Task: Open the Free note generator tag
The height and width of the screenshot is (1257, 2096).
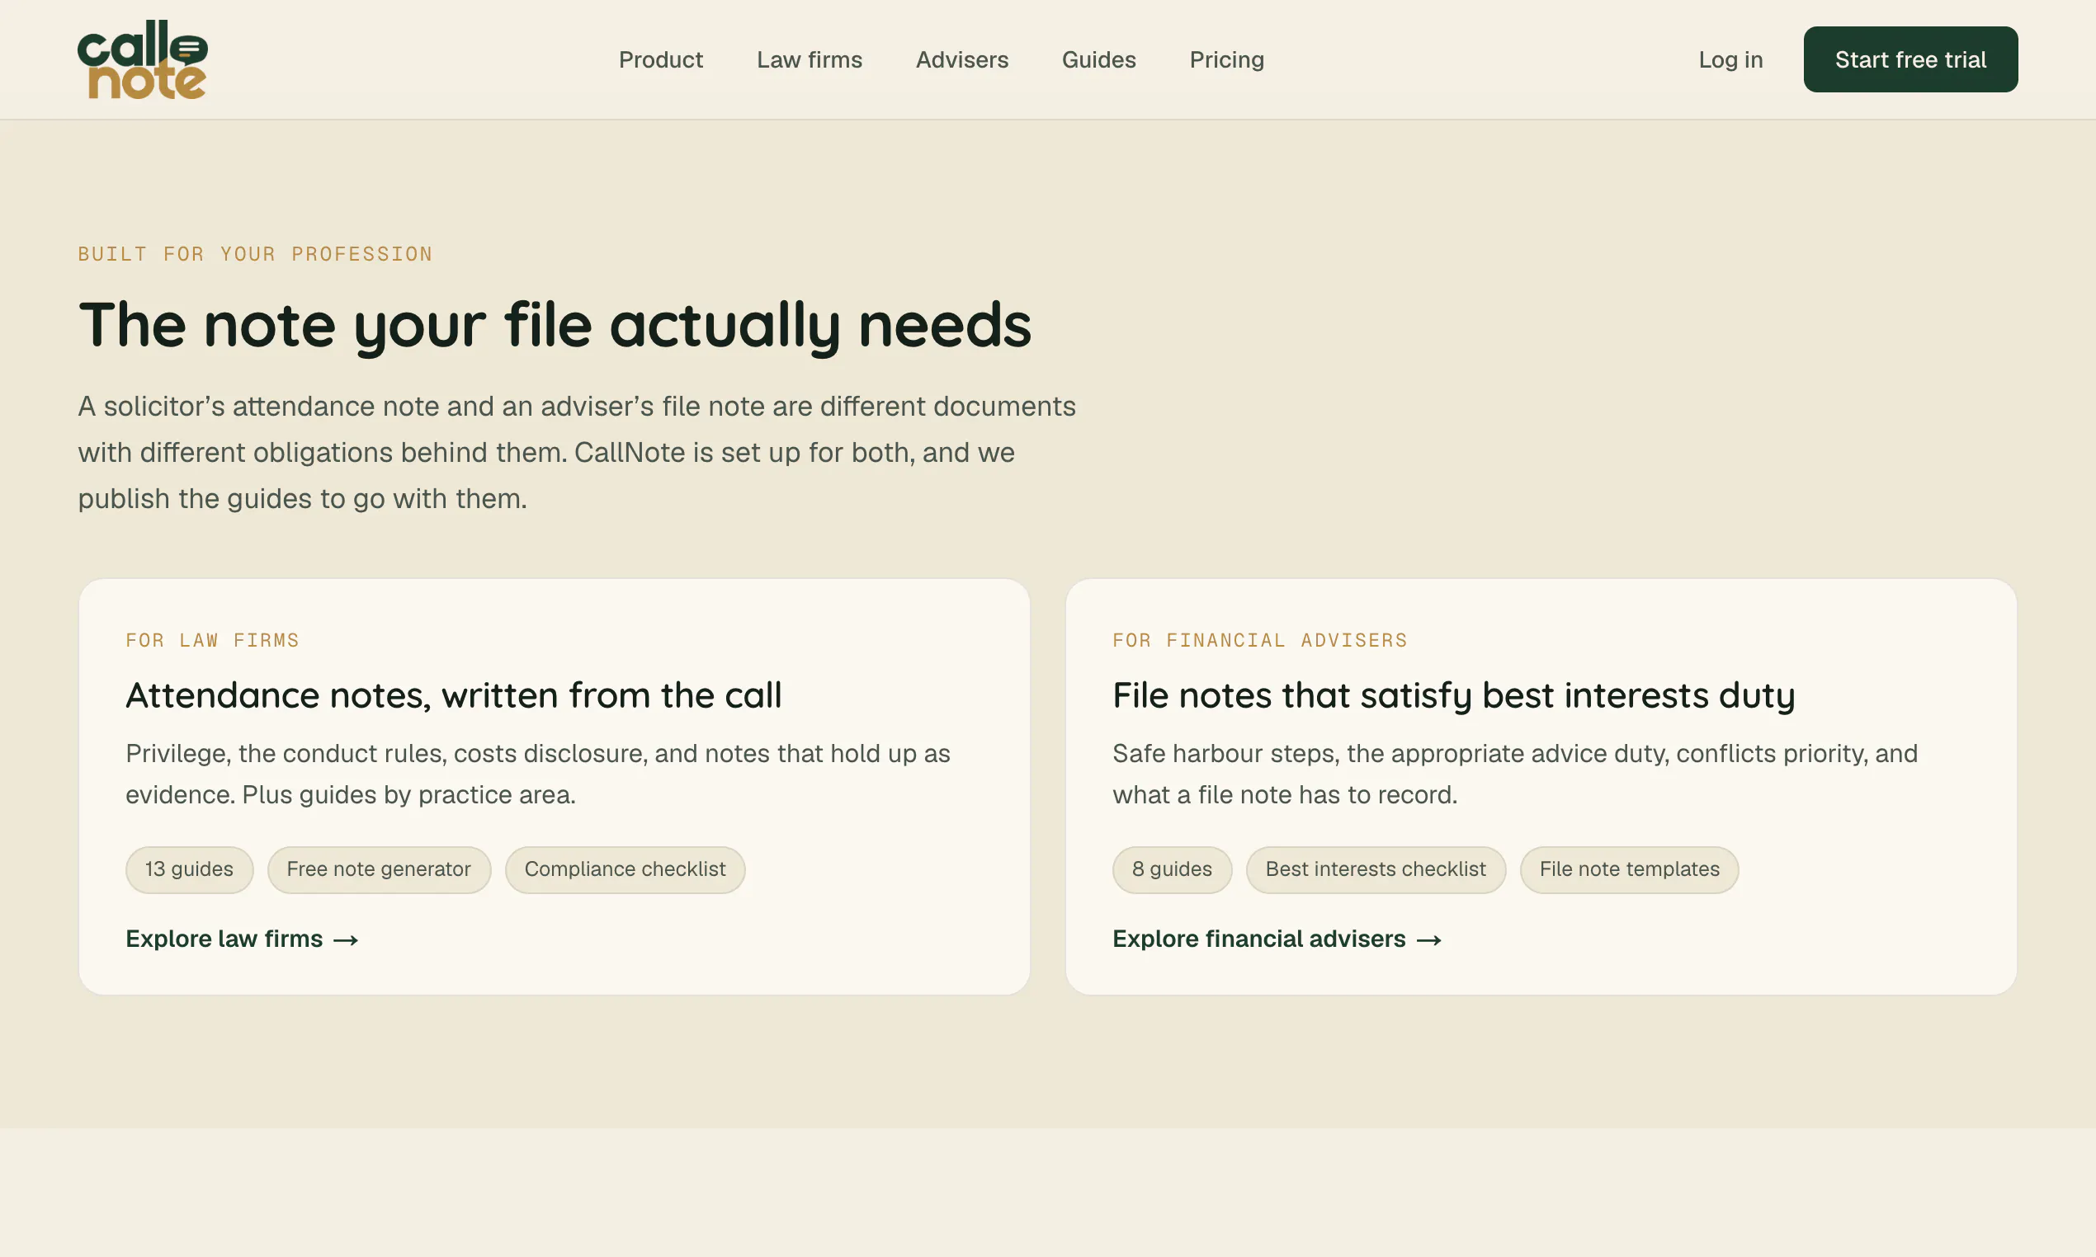Action: 379,869
